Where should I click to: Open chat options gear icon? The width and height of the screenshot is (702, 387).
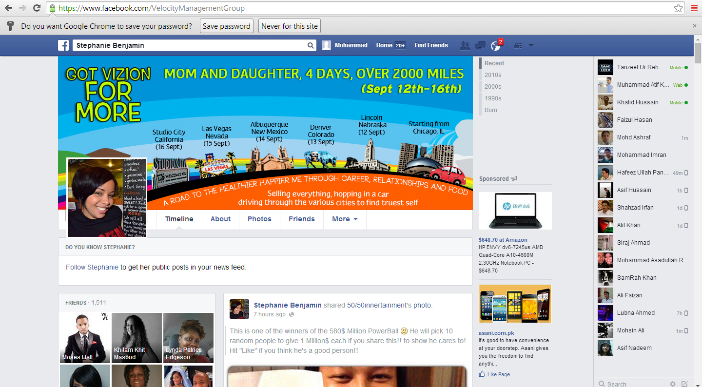coord(673,384)
